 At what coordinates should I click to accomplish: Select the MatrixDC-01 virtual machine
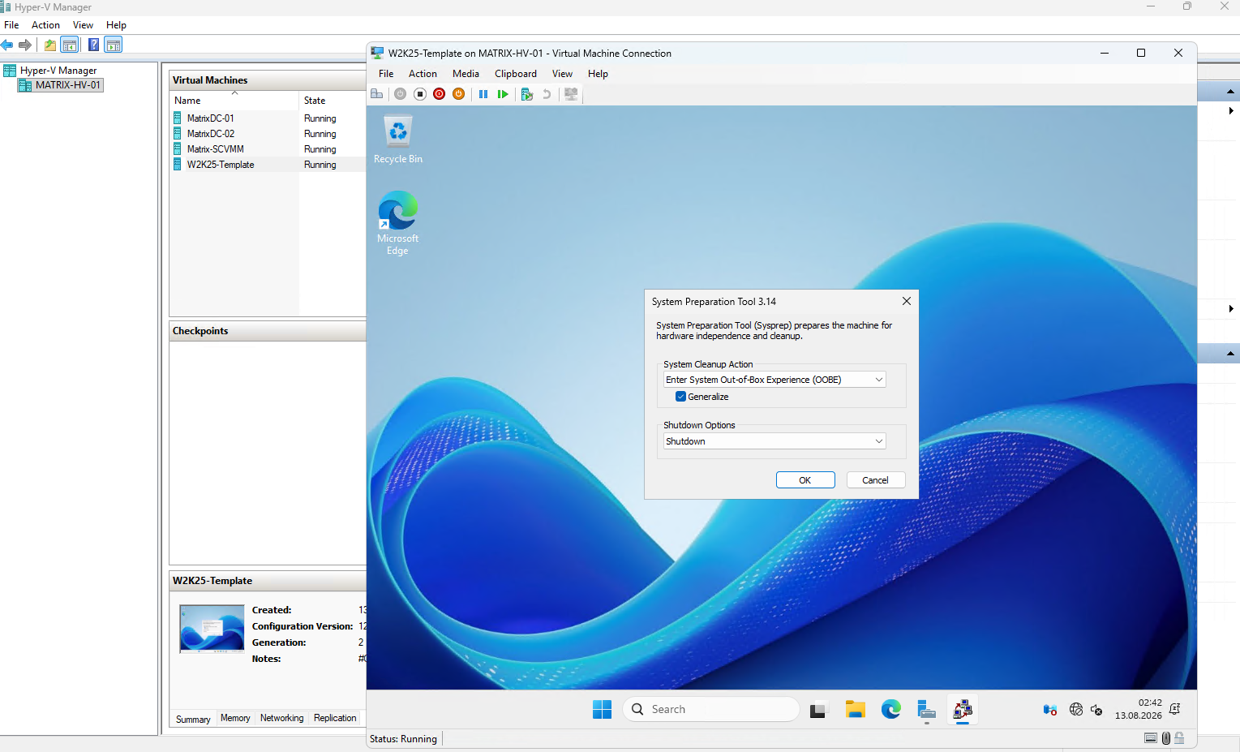pyautogui.click(x=268, y=118)
